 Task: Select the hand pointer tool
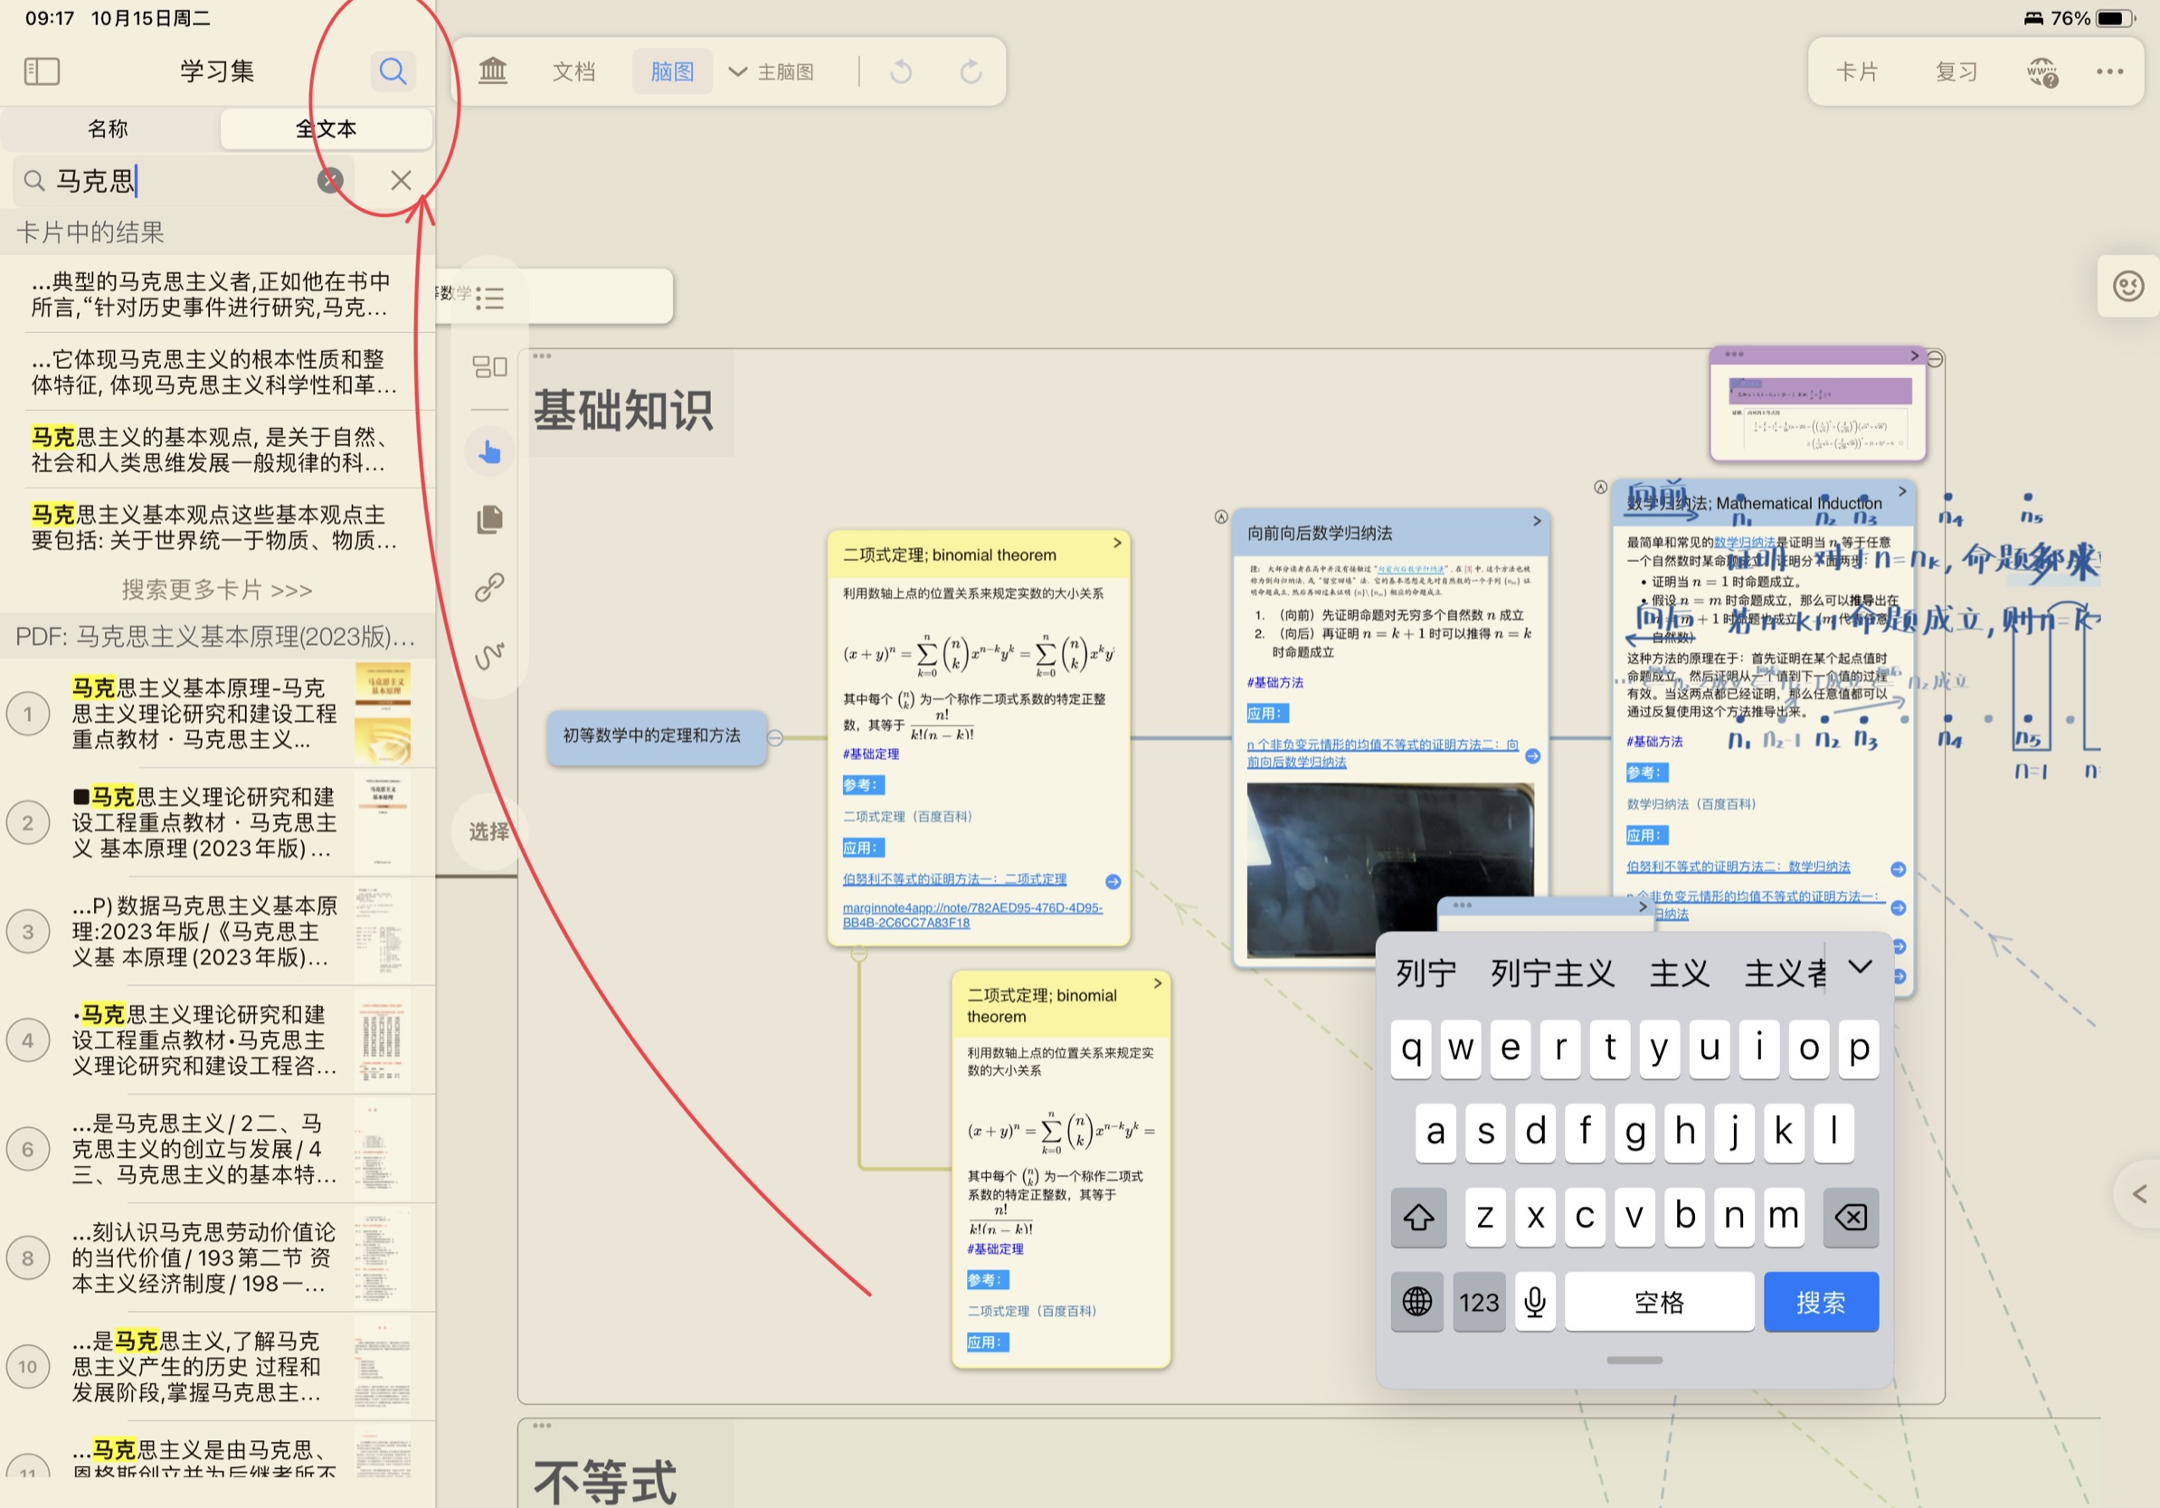(489, 451)
